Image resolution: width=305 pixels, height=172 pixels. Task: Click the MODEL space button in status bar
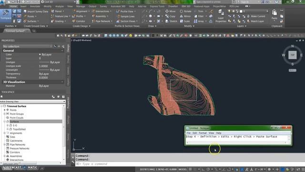pyautogui.click(x=183, y=169)
